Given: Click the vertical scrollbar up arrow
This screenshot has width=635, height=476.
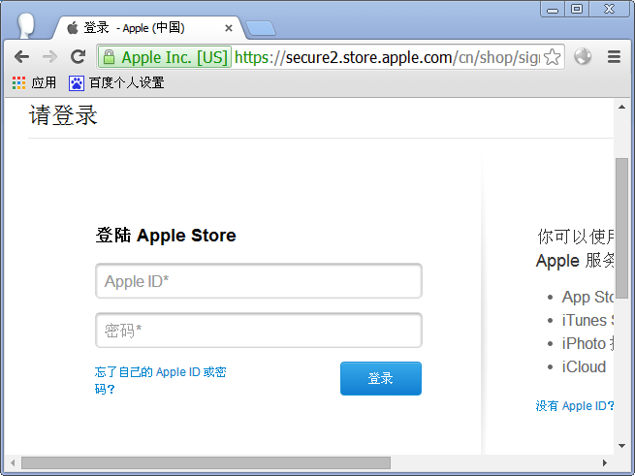Looking at the screenshot, I should coord(621,108).
